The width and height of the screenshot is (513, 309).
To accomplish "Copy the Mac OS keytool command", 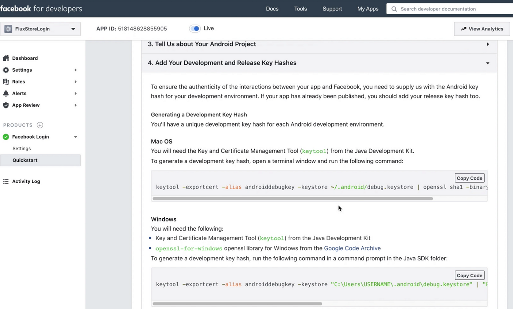I will click(x=469, y=178).
